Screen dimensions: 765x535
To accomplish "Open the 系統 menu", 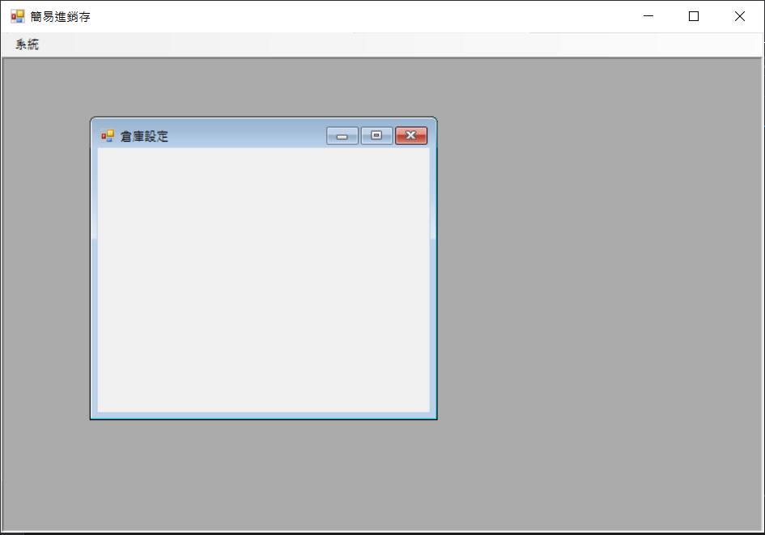I will click(x=27, y=45).
